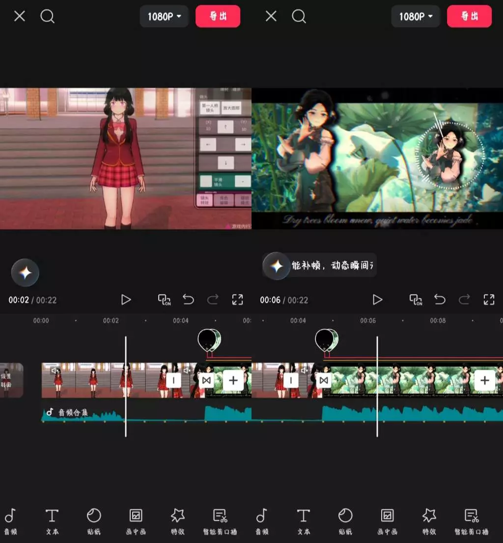Image resolution: width=503 pixels, height=543 pixels.
Task: Open search in the left editor
Action: click(47, 16)
